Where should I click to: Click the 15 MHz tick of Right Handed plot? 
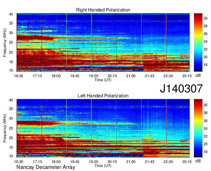[11, 62]
